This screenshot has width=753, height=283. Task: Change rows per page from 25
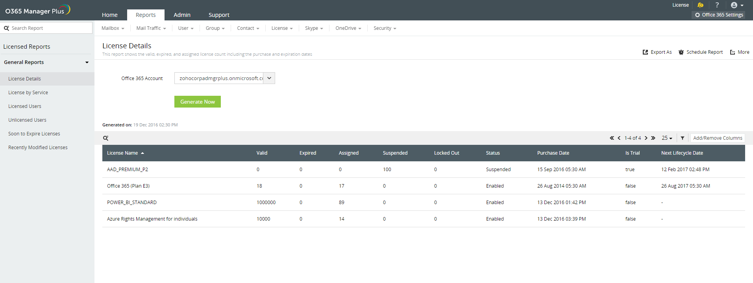tap(667, 138)
